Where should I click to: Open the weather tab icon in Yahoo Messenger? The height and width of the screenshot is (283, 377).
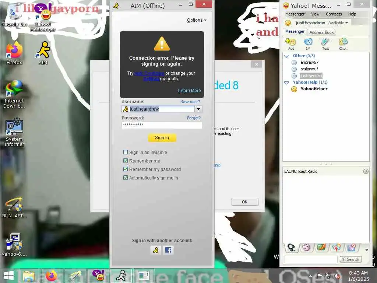(x=336, y=247)
